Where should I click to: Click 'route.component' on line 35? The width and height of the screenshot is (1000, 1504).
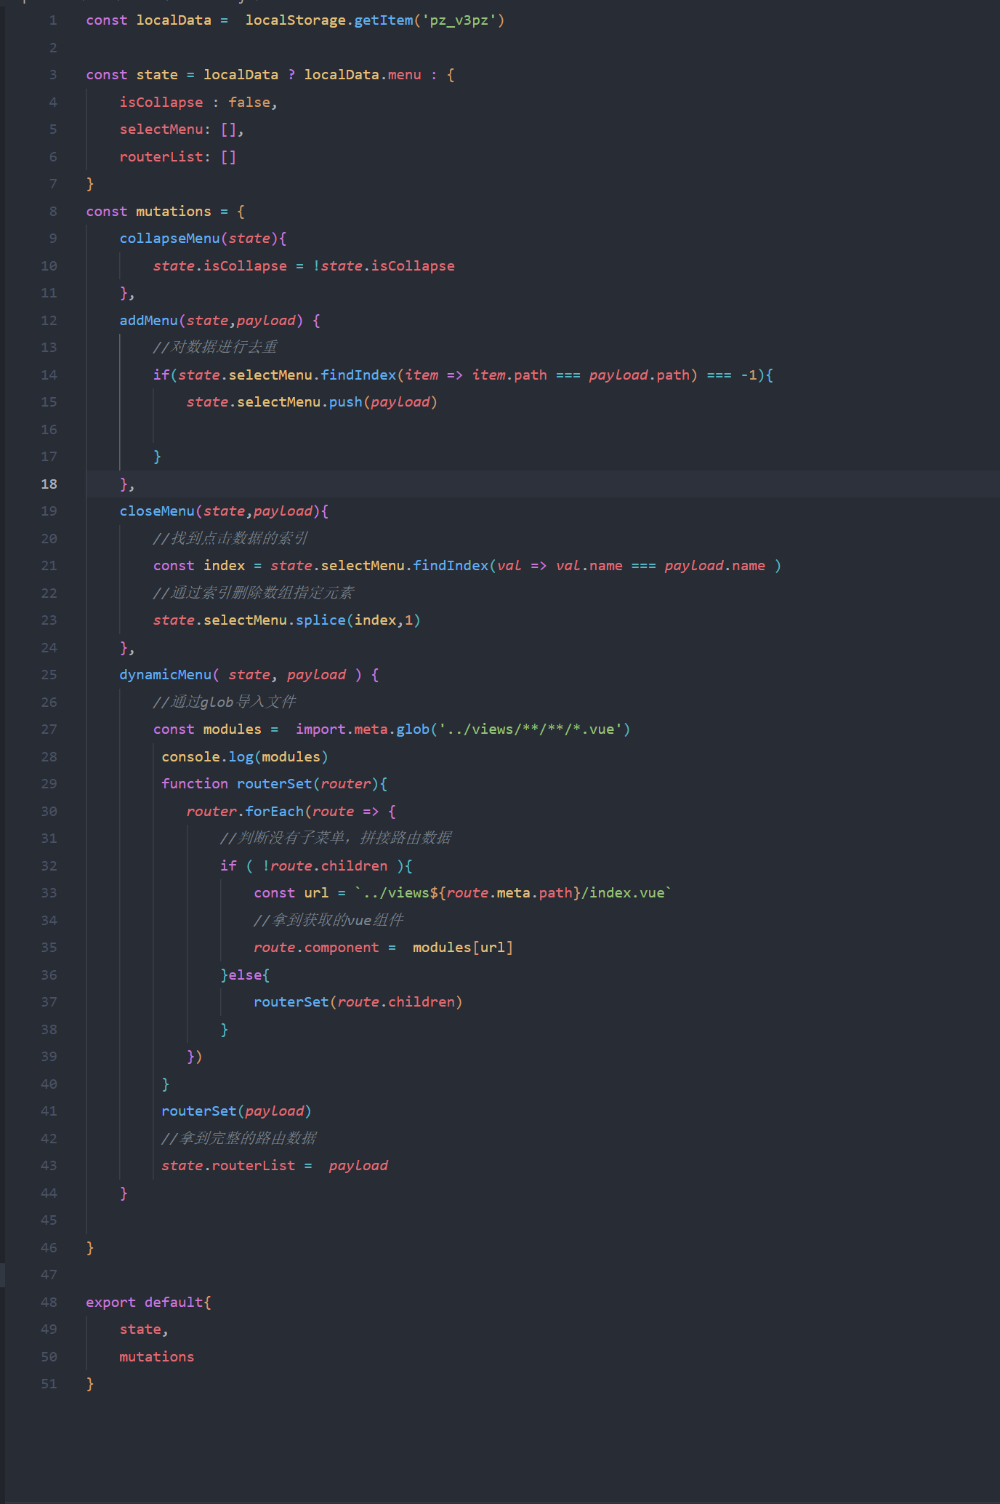(316, 948)
